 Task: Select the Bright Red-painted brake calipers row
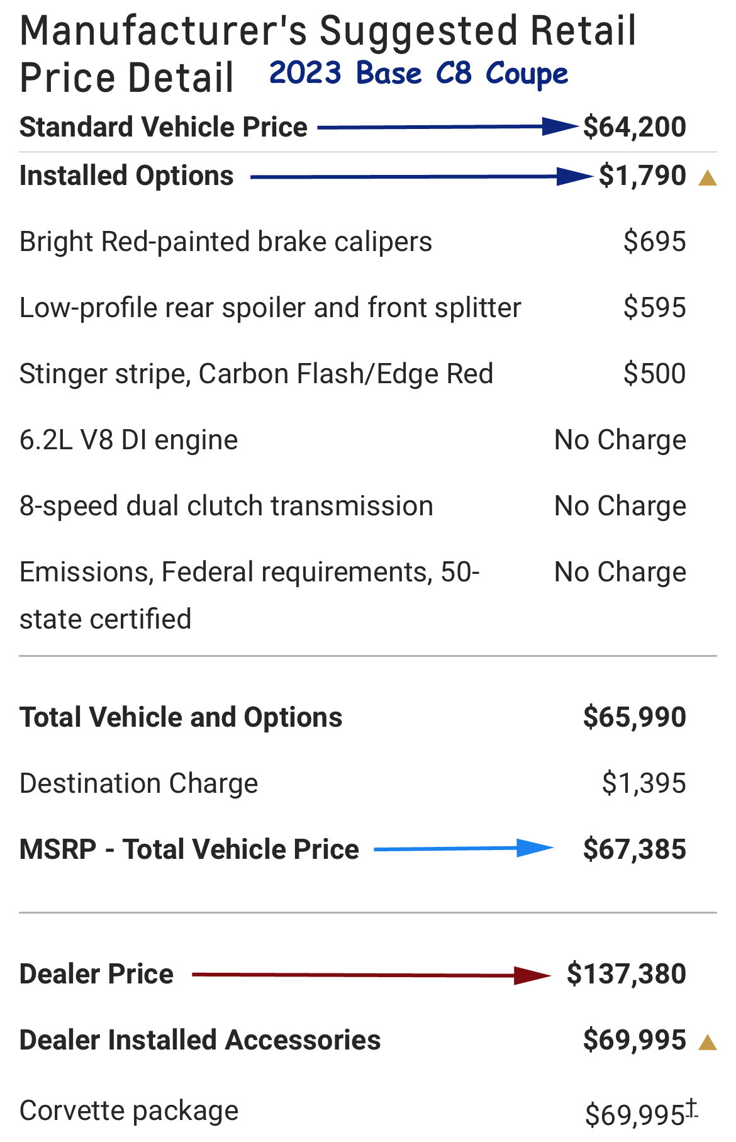(225, 242)
